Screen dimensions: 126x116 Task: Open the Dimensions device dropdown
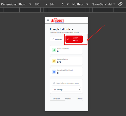click(16, 4)
